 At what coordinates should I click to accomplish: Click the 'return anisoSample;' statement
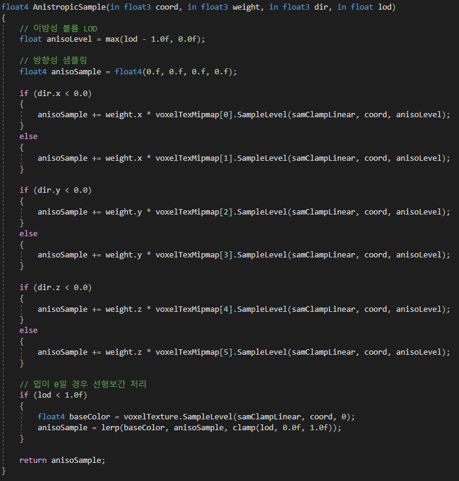[62, 460]
